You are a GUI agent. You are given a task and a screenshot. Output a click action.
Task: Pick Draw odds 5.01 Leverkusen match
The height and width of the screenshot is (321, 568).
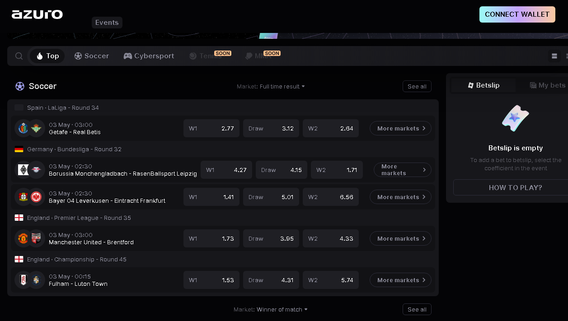pos(271,197)
